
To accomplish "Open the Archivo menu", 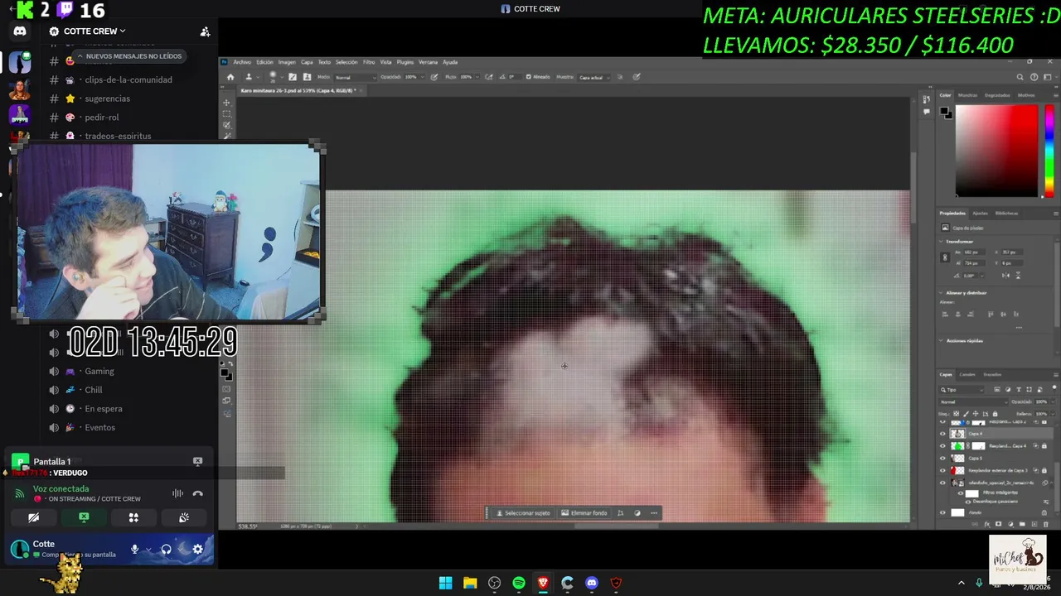I will tap(242, 62).
